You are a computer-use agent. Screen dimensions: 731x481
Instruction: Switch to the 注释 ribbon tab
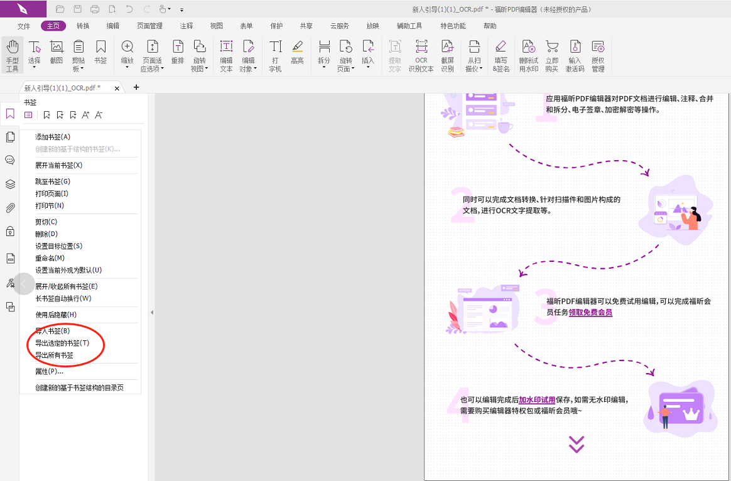click(x=187, y=26)
